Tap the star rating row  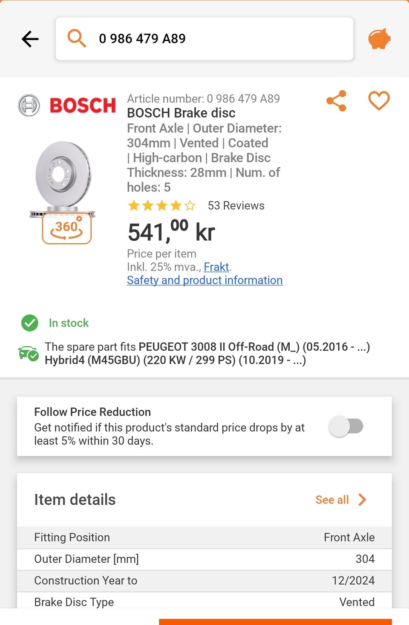pos(161,206)
